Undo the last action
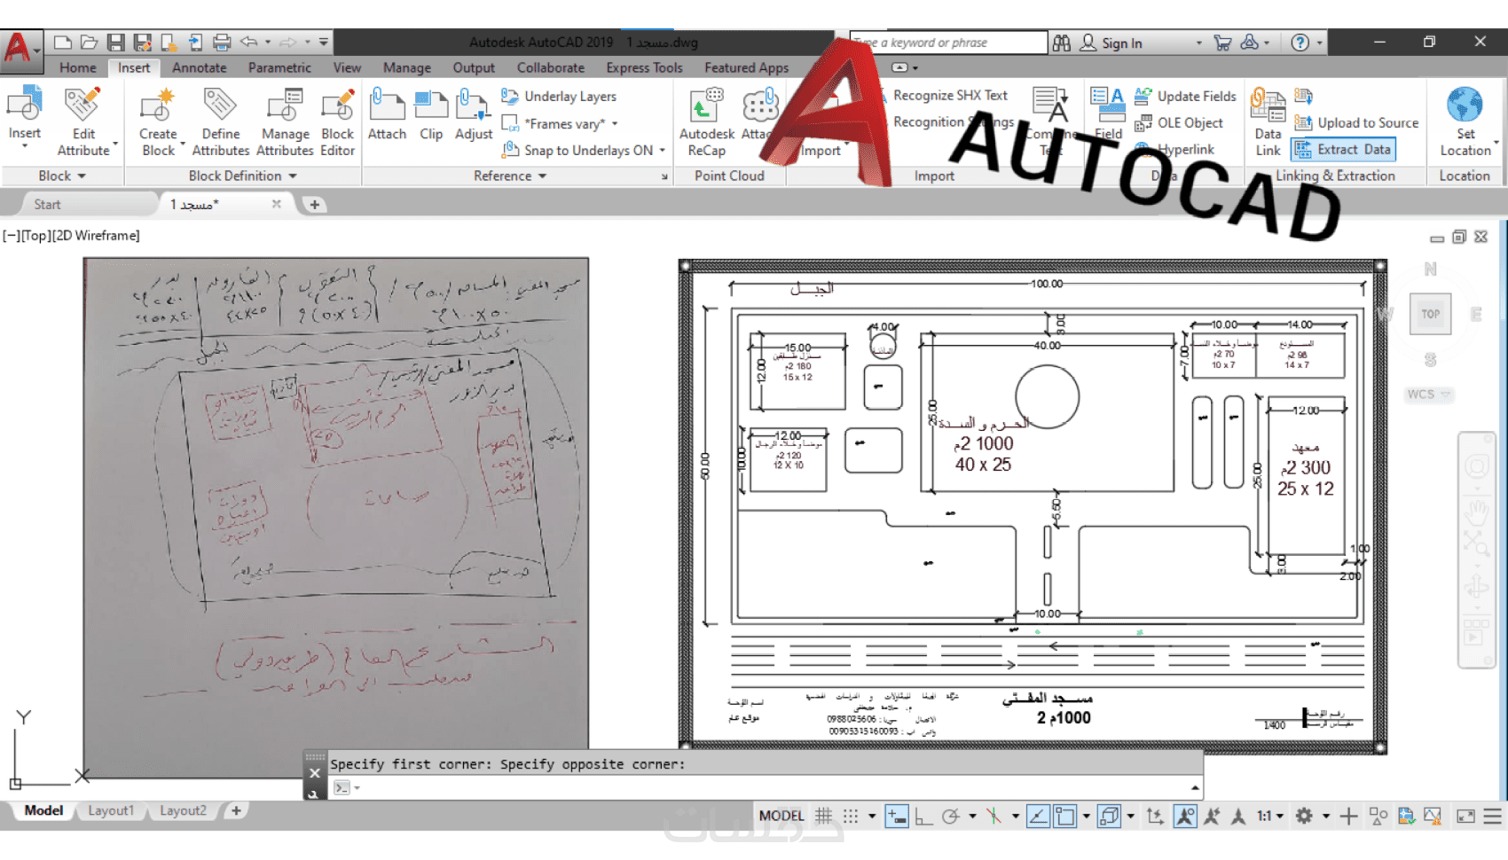This screenshot has height=860, width=1508. [x=249, y=42]
